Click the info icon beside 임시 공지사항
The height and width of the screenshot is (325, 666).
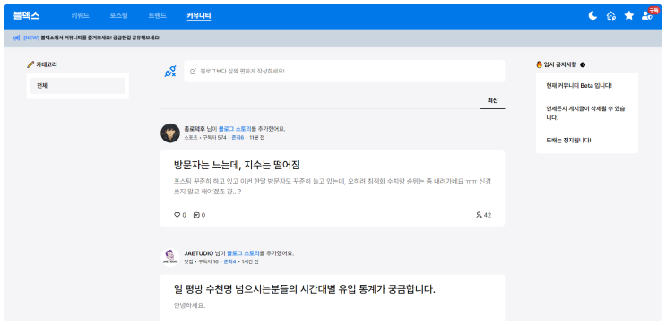coord(583,65)
